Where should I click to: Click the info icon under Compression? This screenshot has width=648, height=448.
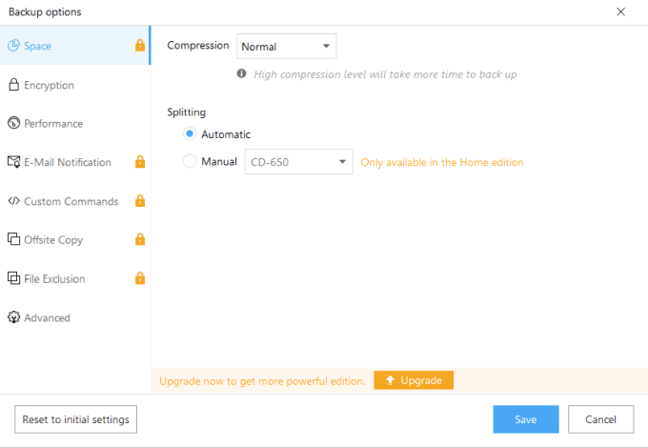click(242, 73)
